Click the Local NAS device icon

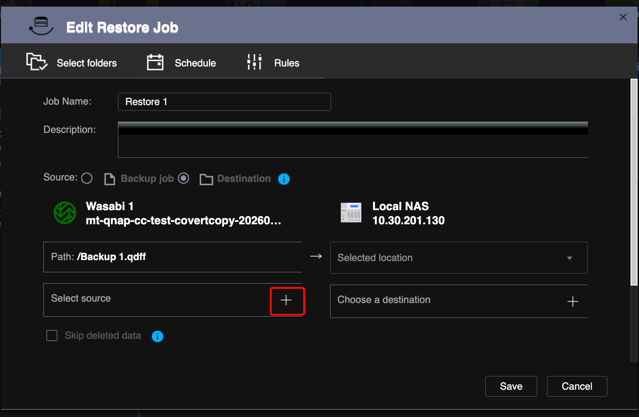pyautogui.click(x=351, y=213)
